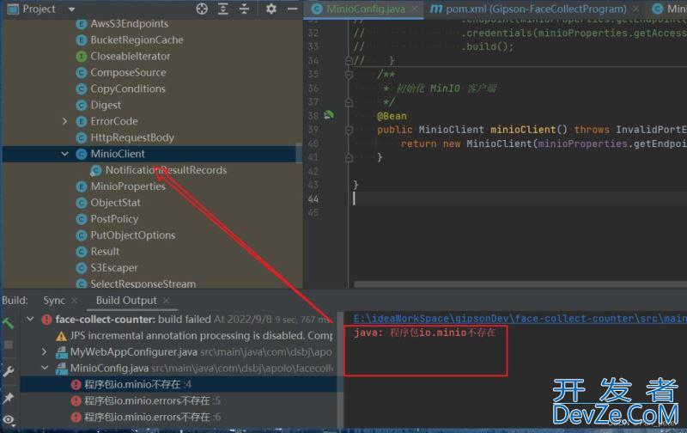Viewport: 687px width, 433px height.
Task: Select ObjectStat class
Action: 115,203
